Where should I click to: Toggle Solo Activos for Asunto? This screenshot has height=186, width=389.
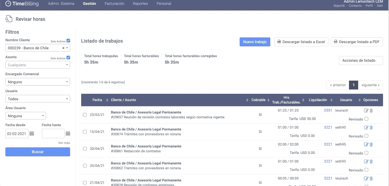click(x=68, y=58)
